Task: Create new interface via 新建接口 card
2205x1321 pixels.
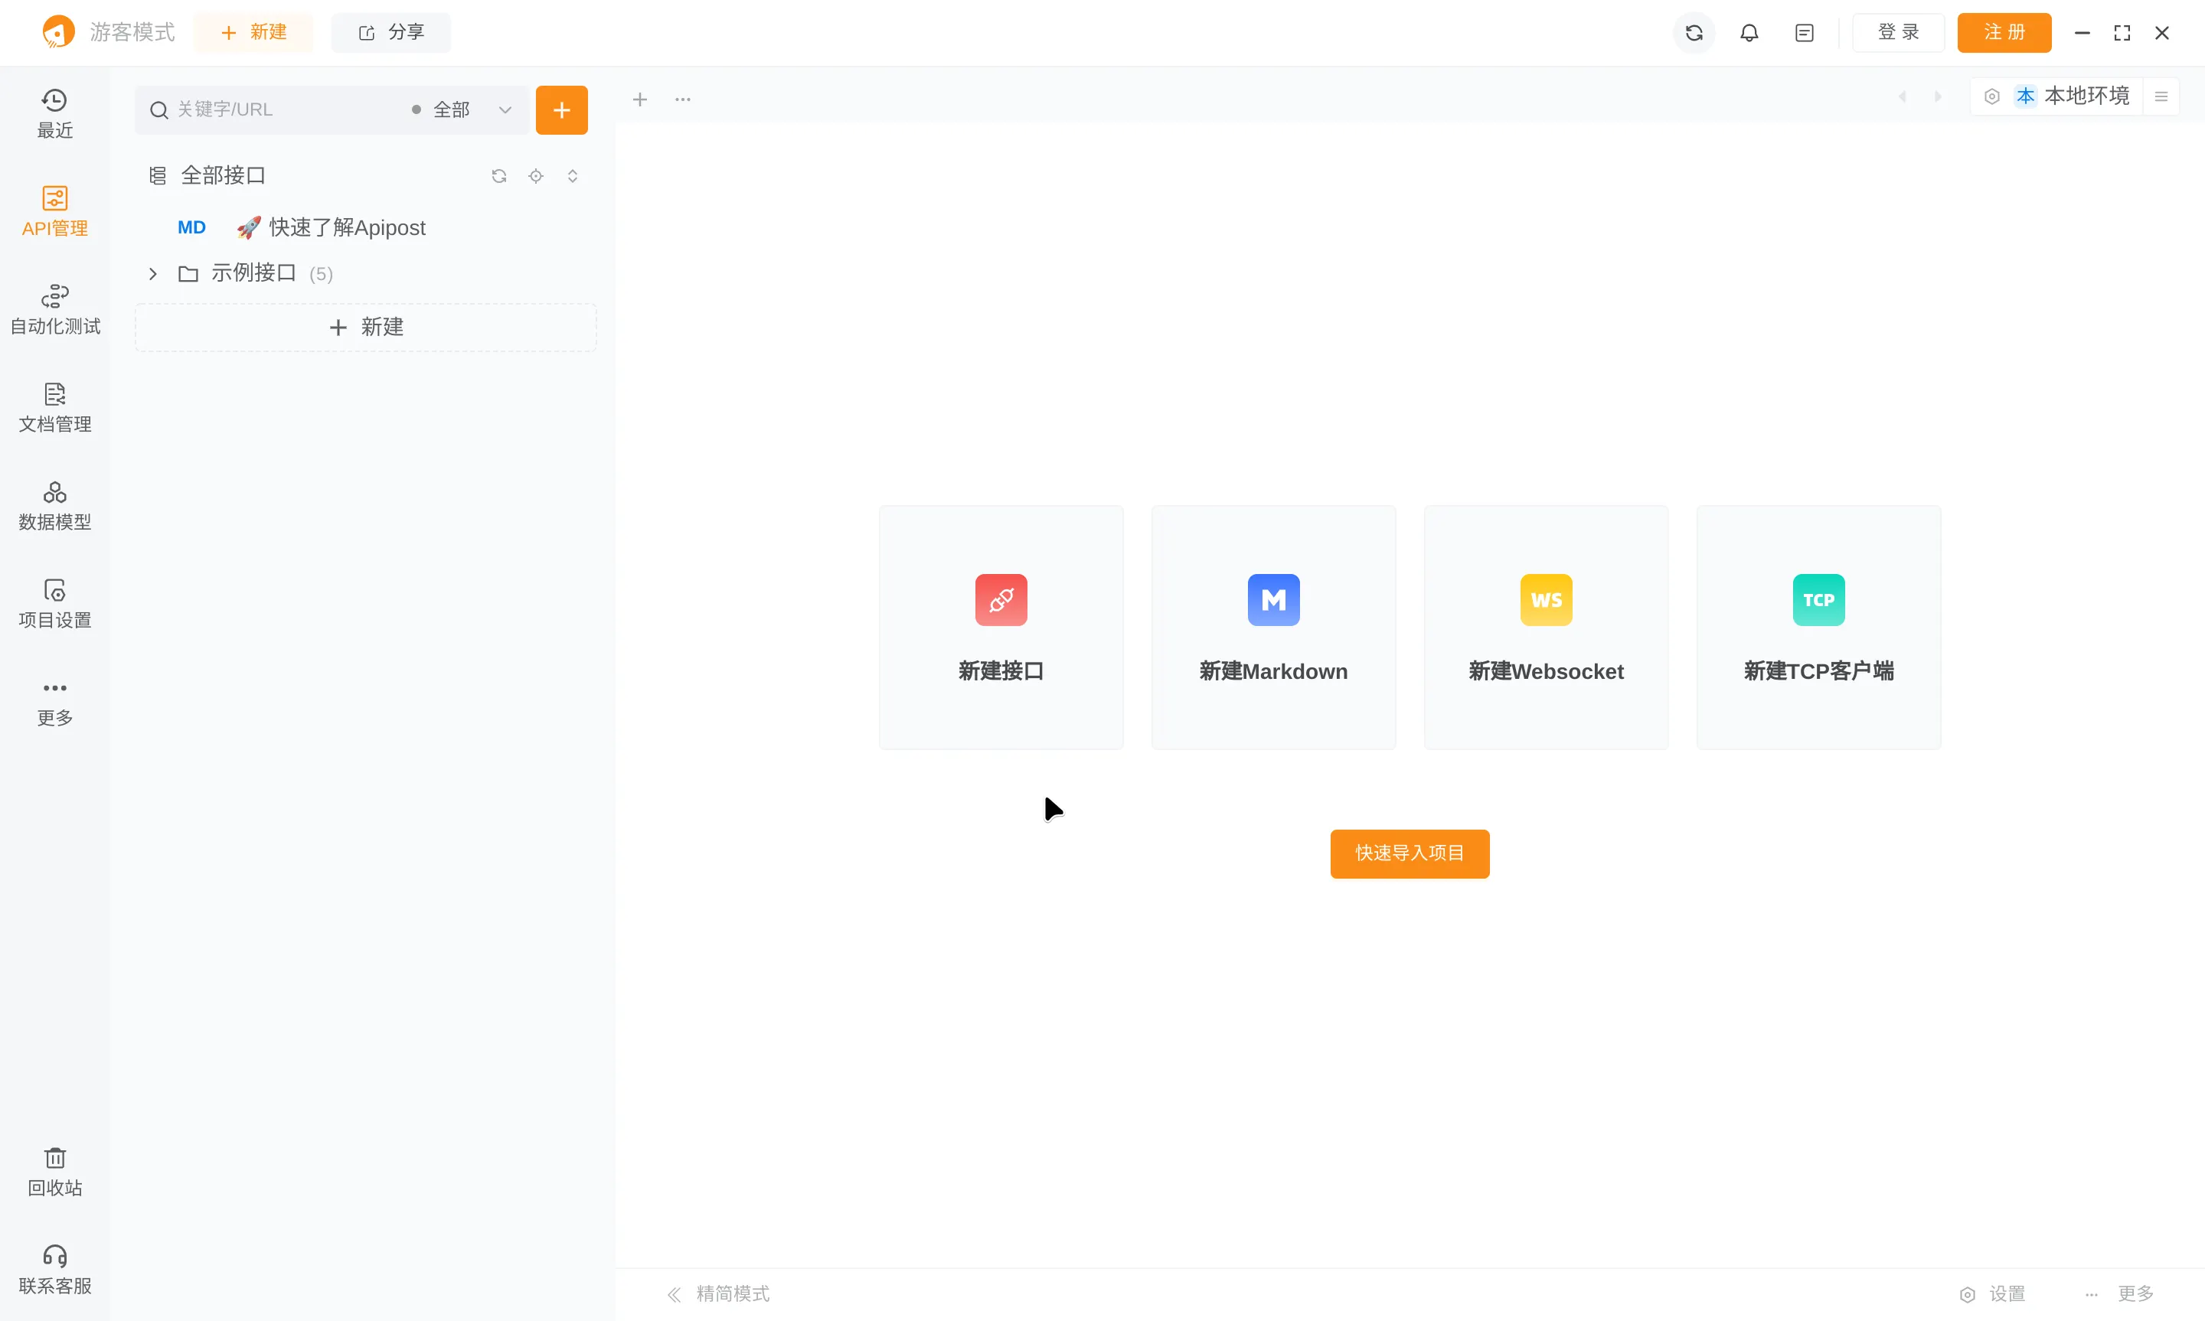Action: pyautogui.click(x=1001, y=628)
